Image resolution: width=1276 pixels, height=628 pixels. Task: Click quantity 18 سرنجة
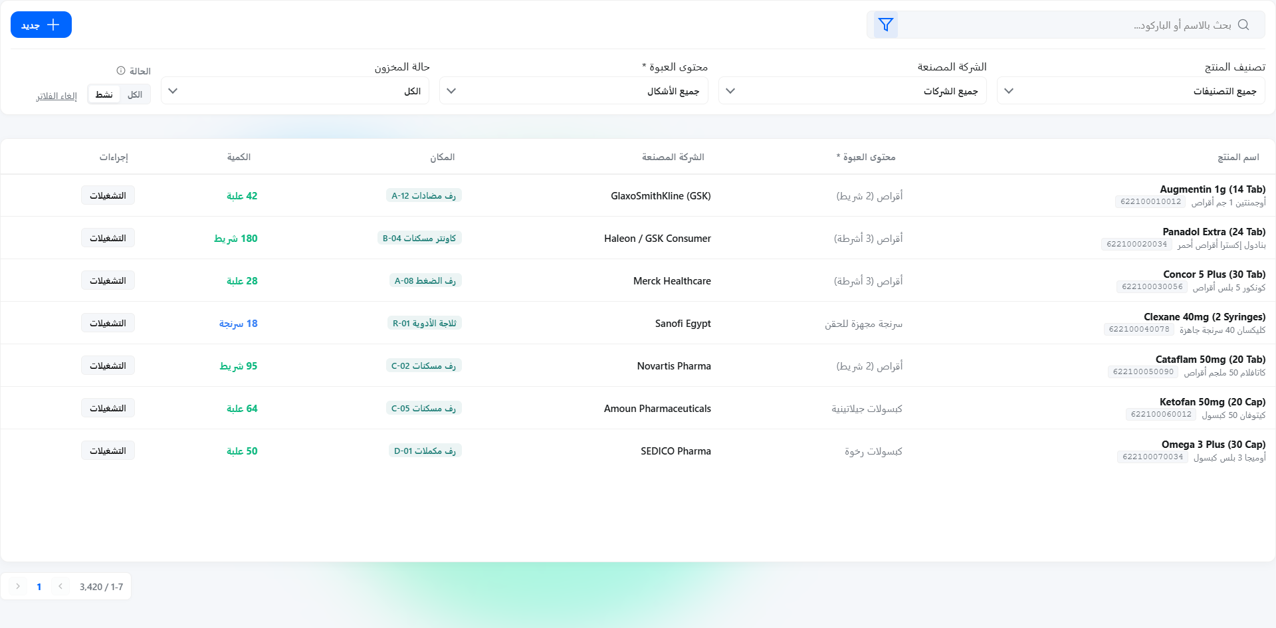coord(238,323)
